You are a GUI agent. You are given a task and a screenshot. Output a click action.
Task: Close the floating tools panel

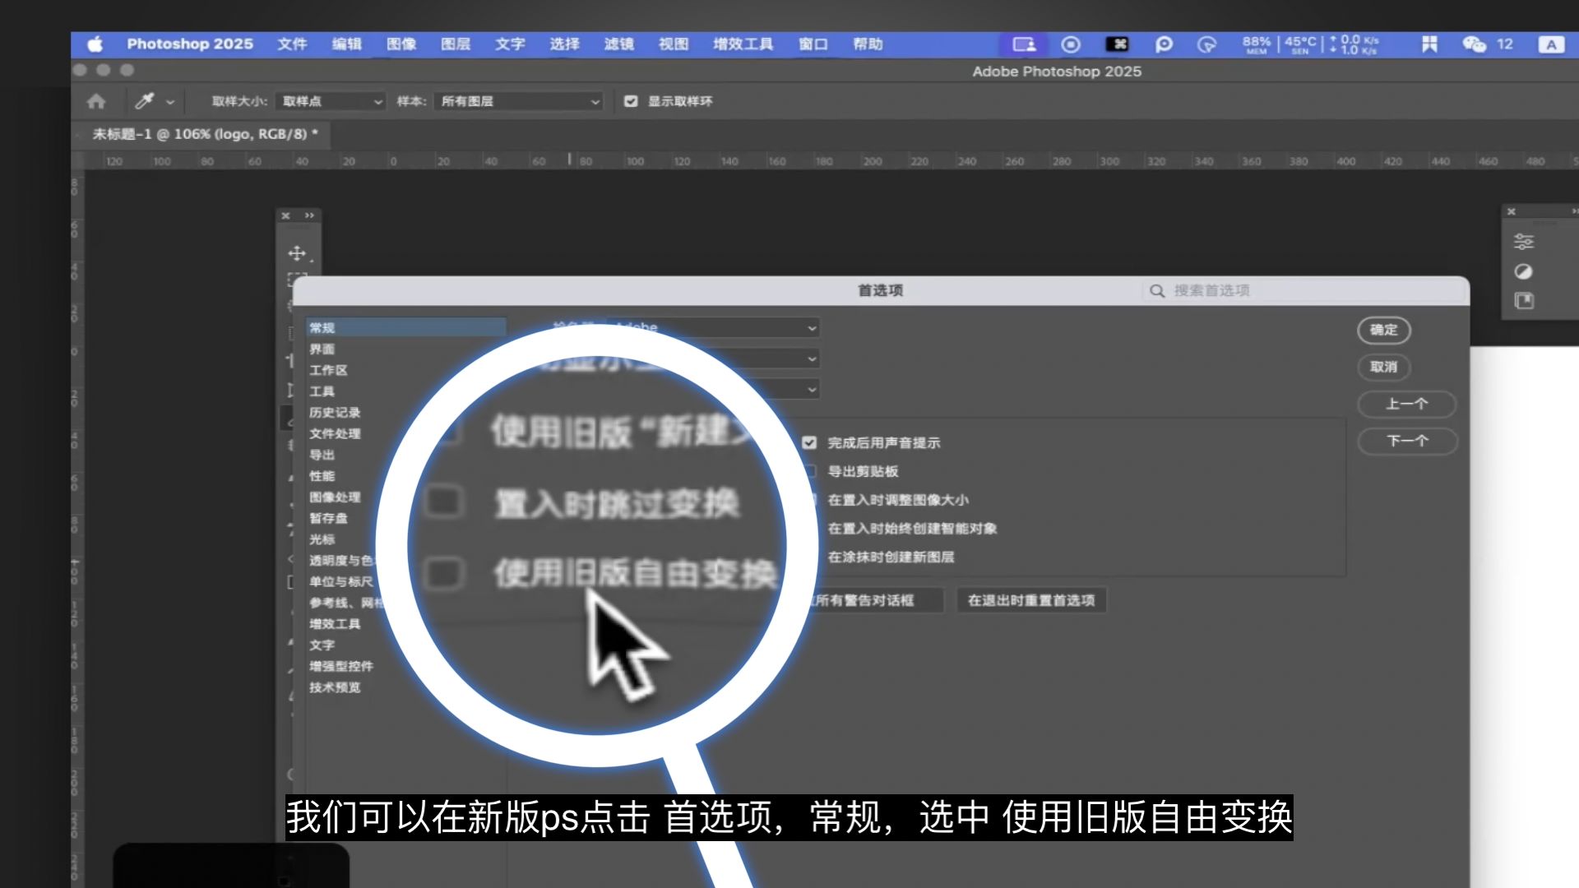tap(285, 215)
